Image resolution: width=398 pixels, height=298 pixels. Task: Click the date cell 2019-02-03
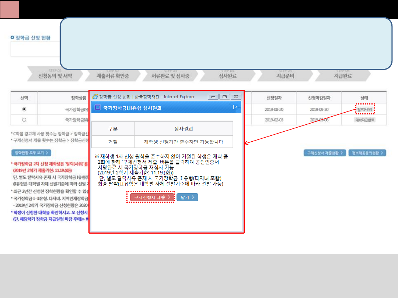click(x=274, y=120)
